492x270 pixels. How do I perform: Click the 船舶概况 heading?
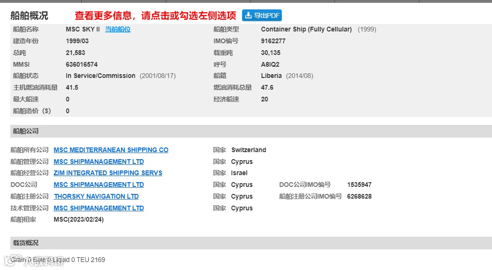[29, 15]
